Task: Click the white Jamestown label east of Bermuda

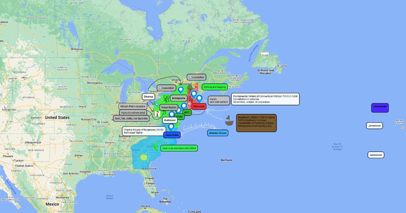Action: [x=376, y=155]
